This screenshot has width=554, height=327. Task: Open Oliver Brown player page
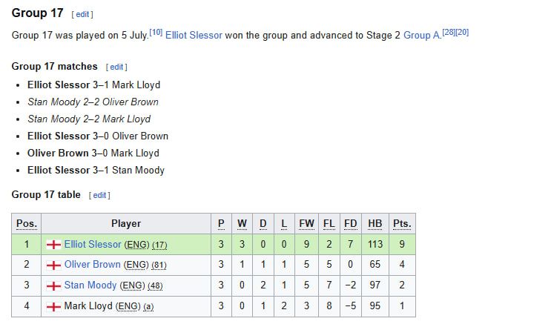(x=92, y=265)
